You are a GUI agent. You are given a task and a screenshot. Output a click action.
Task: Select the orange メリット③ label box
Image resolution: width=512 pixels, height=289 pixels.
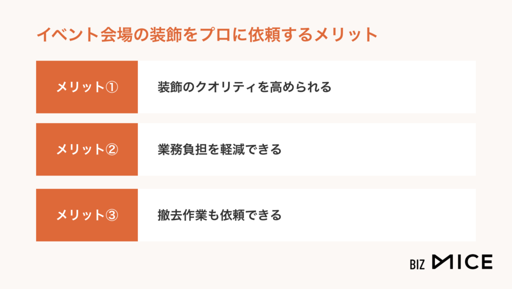tap(87, 215)
